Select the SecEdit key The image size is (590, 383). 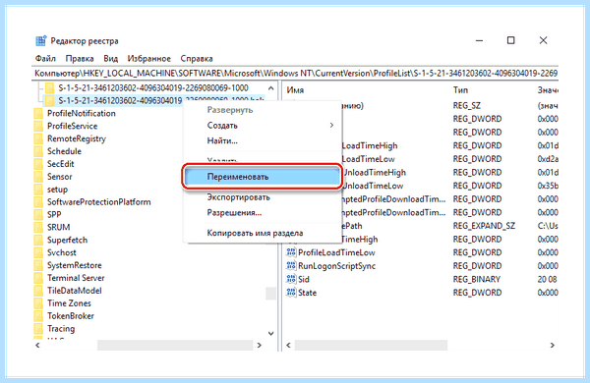pyautogui.click(x=61, y=164)
